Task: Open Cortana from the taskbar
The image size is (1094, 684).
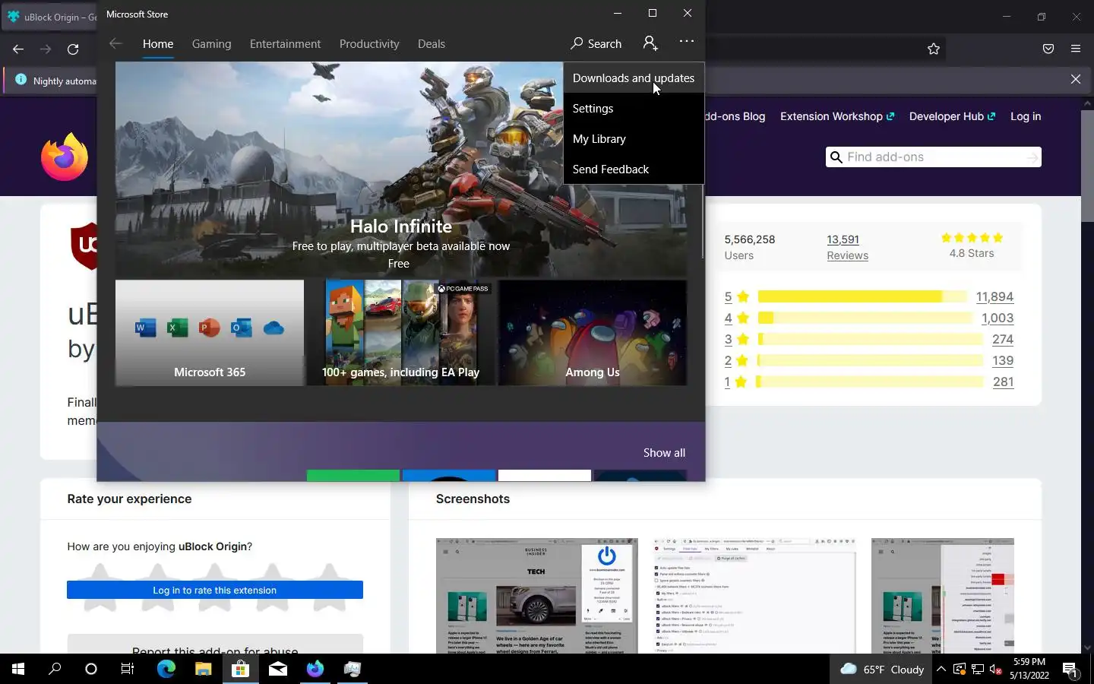Action: click(x=91, y=669)
